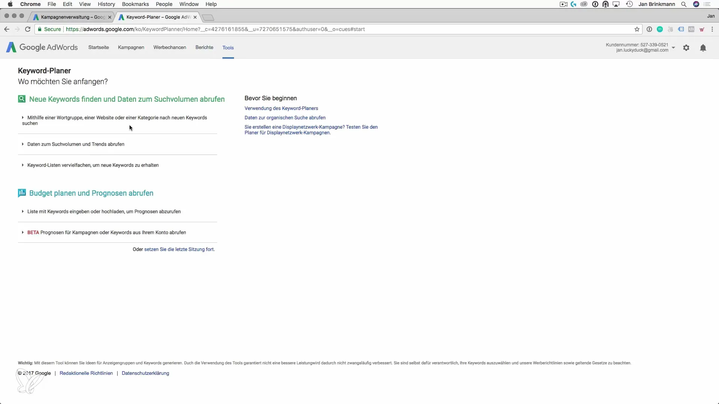
Task: Open the Bookmarks menu
Action: point(135,4)
